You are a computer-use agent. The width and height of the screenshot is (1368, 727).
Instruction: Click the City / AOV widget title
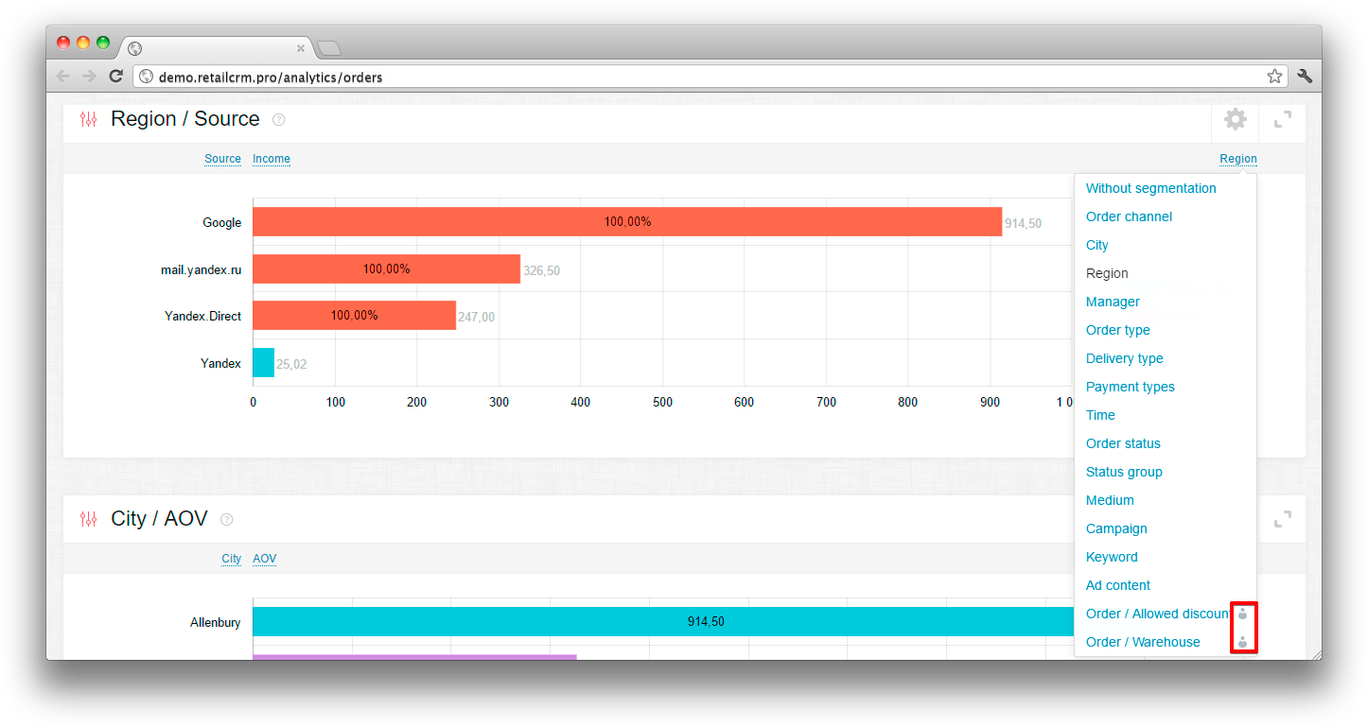159,519
